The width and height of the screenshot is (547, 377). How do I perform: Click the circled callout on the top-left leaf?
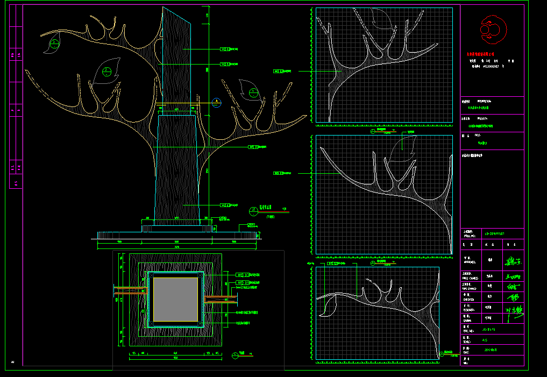pos(54,42)
